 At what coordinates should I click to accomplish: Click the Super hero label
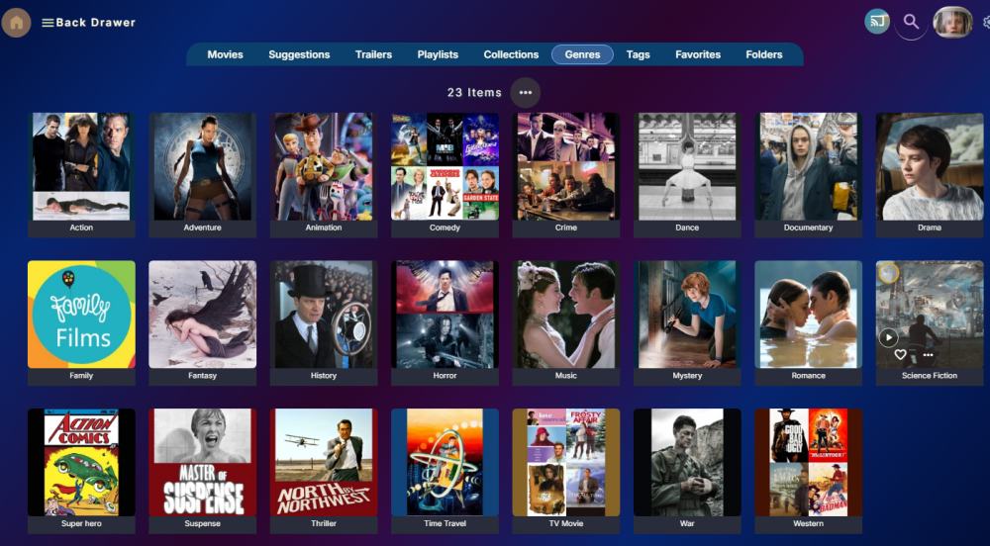coord(81,523)
